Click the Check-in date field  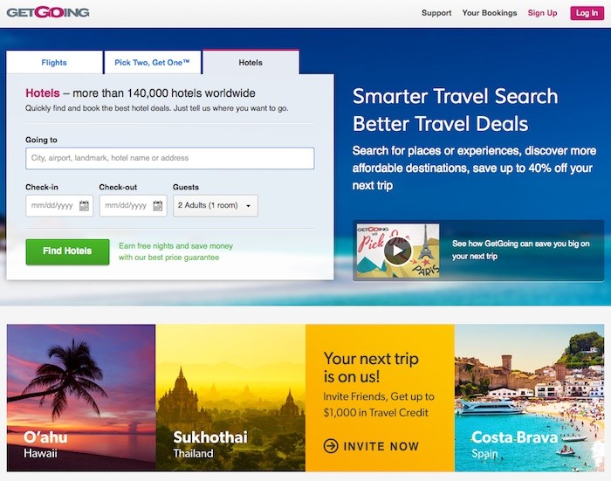[59, 205]
